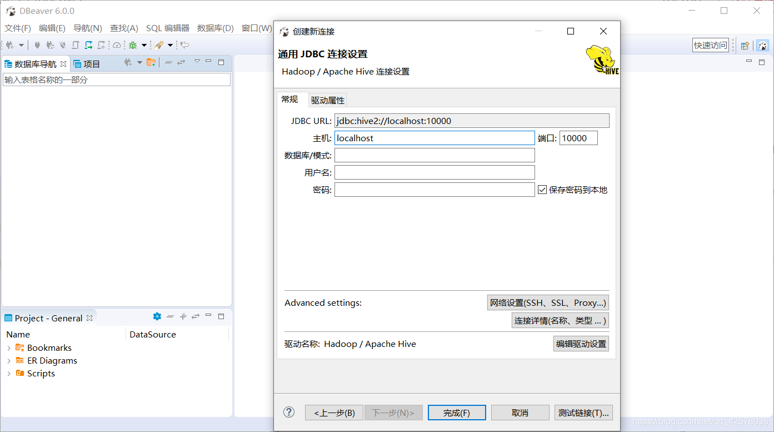This screenshot has height=432, width=774.
Task: Expand the Bookmarks tree node
Action: point(9,348)
